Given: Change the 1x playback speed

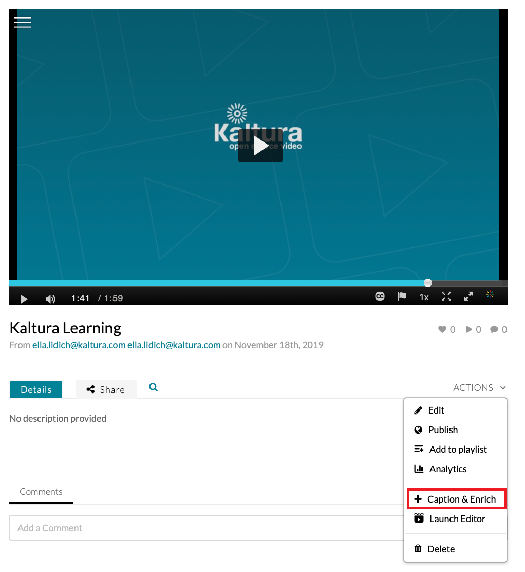Looking at the screenshot, I should click(424, 297).
